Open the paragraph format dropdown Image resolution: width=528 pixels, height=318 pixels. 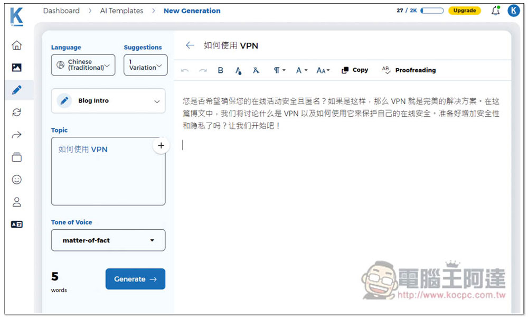(279, 70)
